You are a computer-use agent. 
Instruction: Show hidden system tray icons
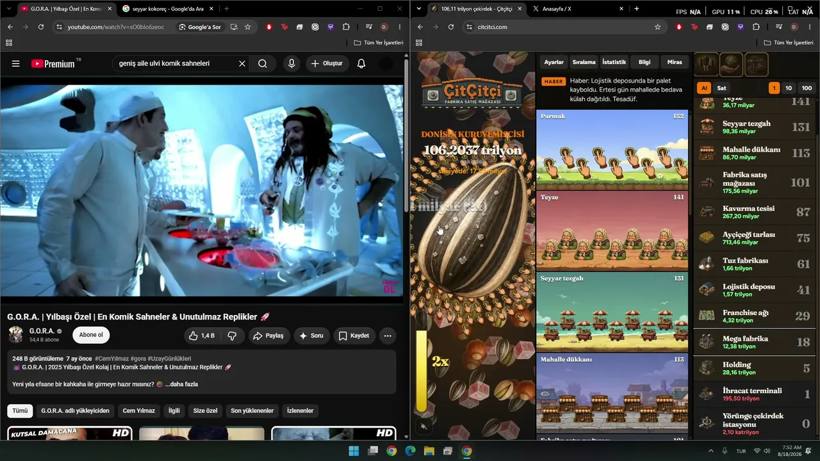[710, 451]
